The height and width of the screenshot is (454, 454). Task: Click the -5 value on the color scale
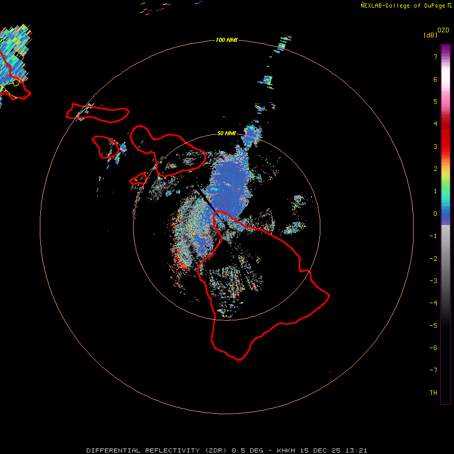click(x=433, y=325)
